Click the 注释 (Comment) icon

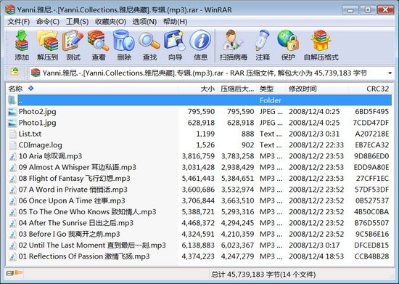(x=263, y=40)
